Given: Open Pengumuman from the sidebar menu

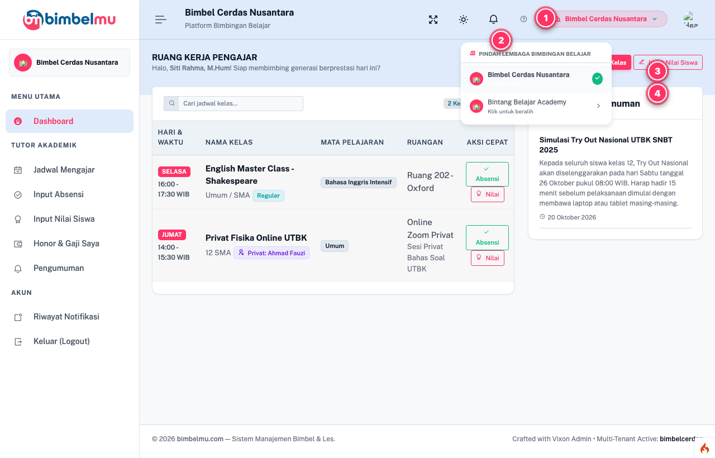Looking at the screenshot, I should (x=69, y=268).
